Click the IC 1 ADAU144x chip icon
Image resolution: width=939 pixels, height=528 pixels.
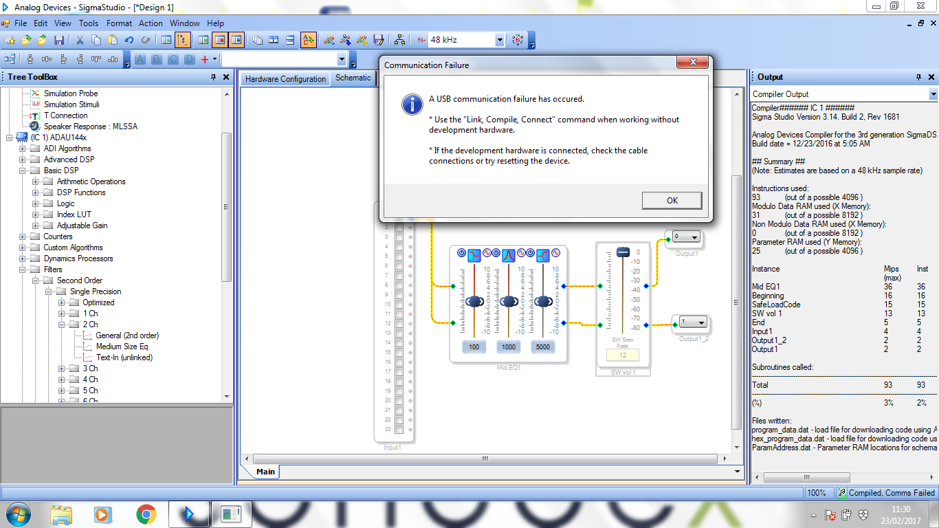click(22, 137)
